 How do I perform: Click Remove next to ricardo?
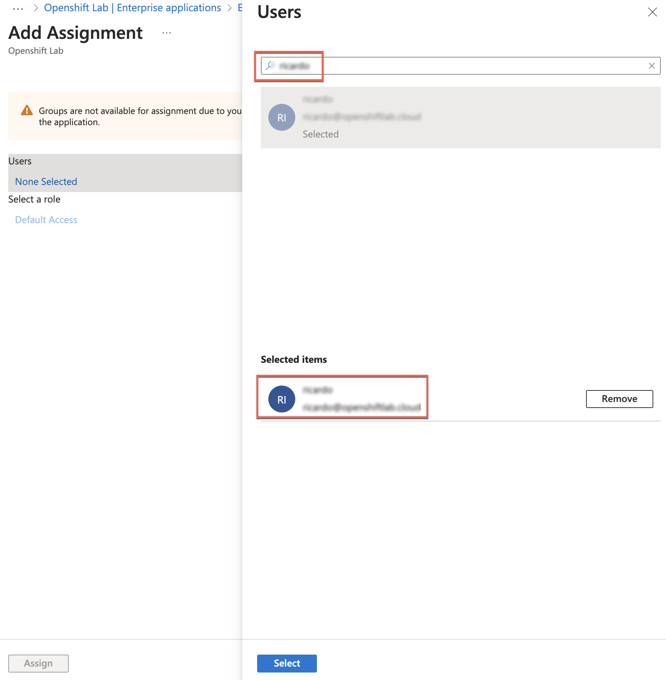[619, 399]
